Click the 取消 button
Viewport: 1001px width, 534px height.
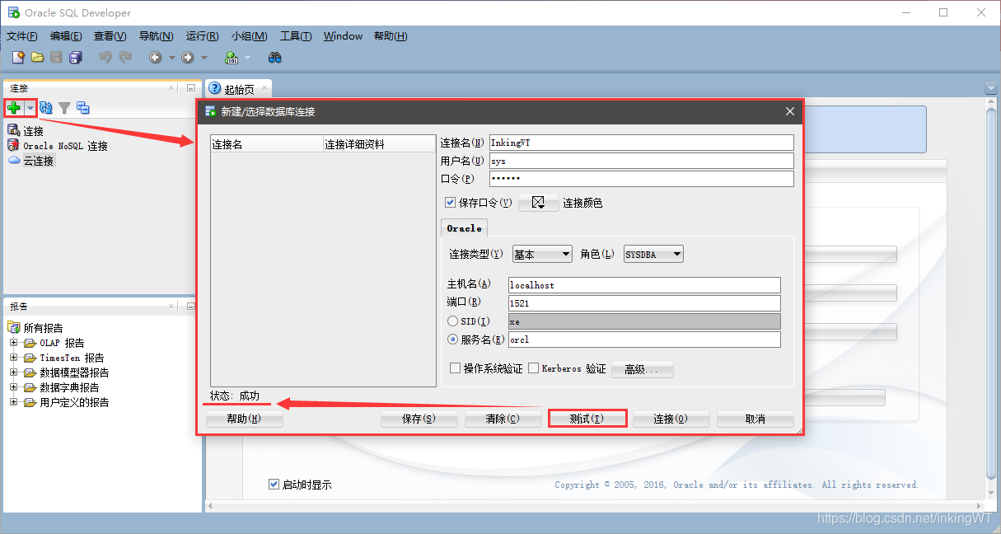tap(755, 419)
